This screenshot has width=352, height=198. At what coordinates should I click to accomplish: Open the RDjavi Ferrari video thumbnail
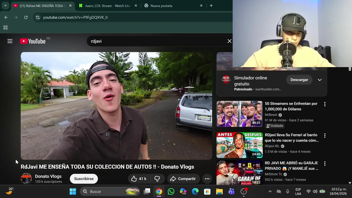(240, 145)
